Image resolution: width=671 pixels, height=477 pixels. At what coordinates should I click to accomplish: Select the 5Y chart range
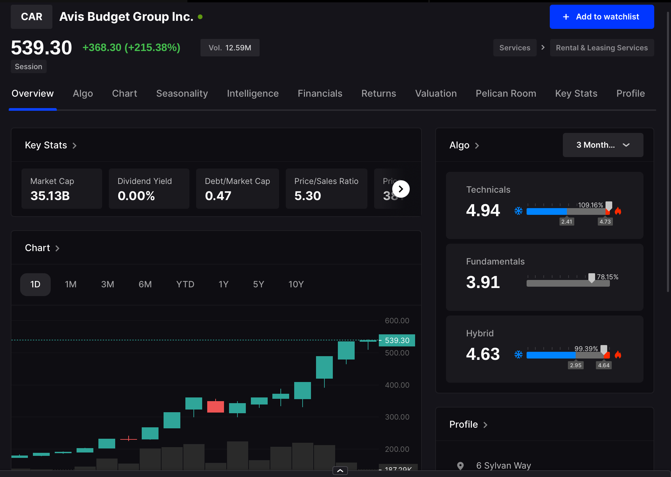pyautogui.click(x=258, y=284)
